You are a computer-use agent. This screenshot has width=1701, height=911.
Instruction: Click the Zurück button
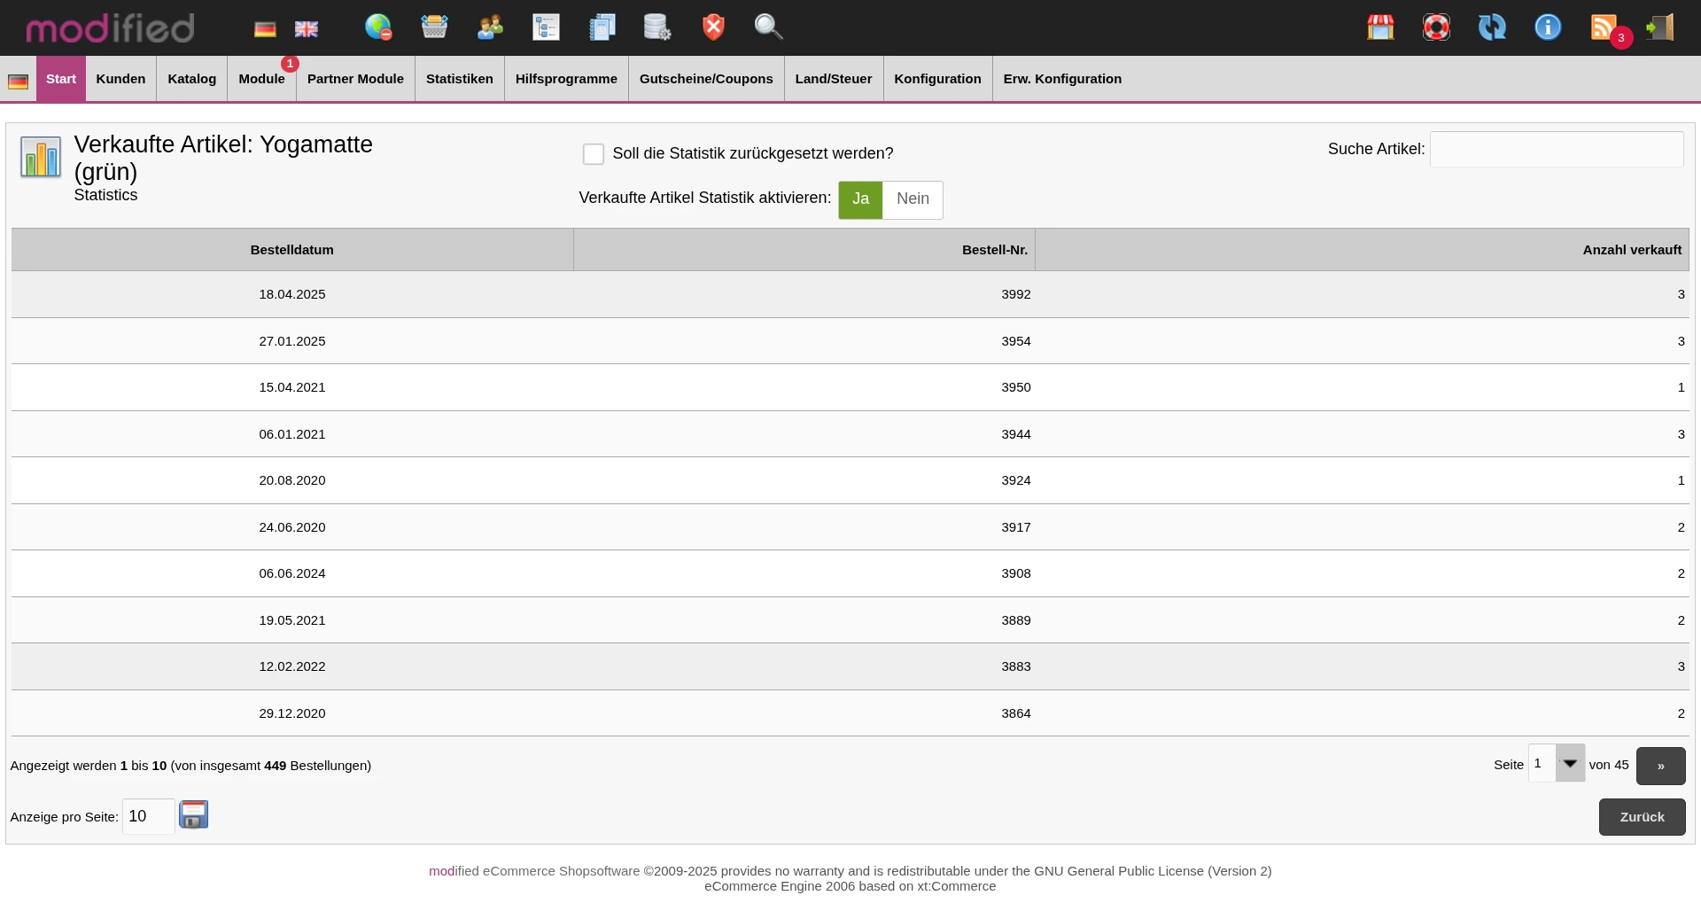(x=1642, y=817)
